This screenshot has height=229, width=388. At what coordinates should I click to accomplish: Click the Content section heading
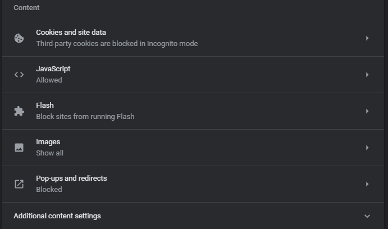click(x=26, y=8)
